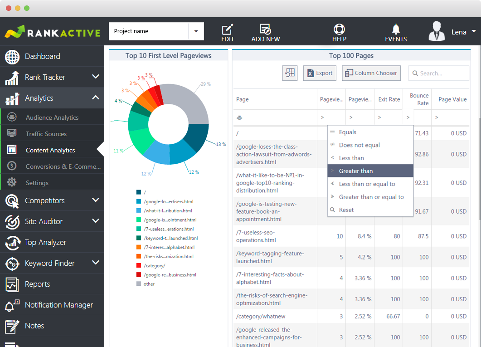Click the Reports icon
The height and width of the screenshot is (347, 481).
pyautogui.click(x=12, y=285)
